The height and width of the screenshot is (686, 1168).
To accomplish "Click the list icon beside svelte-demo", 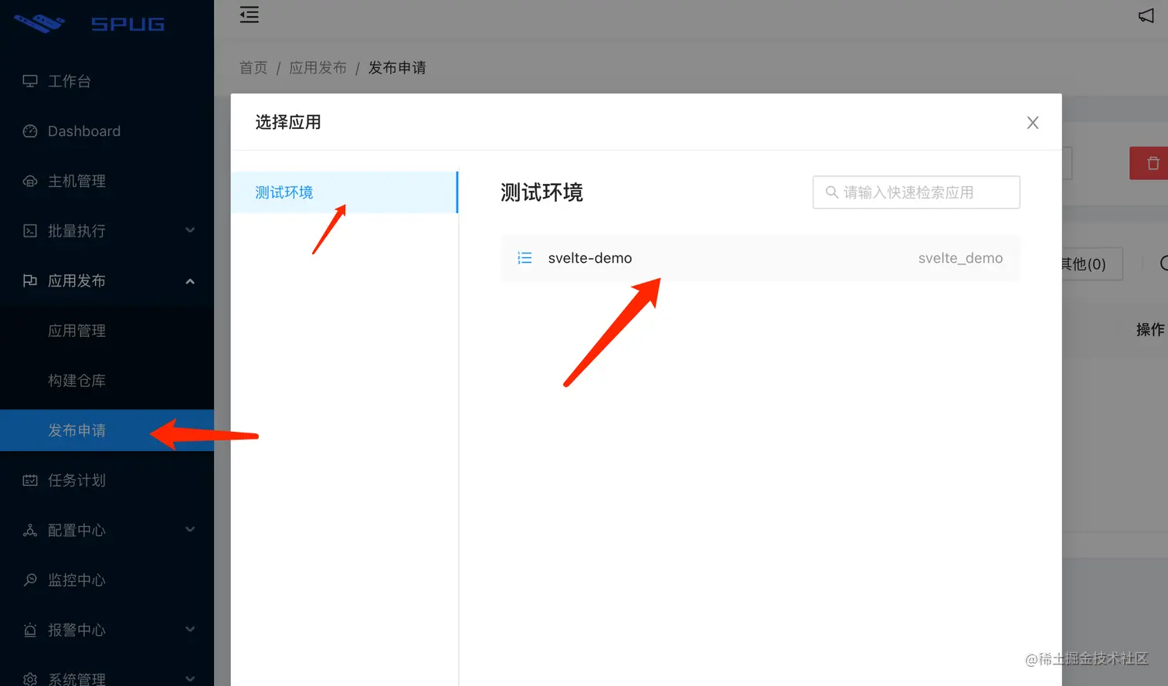I will pos(525,258).
